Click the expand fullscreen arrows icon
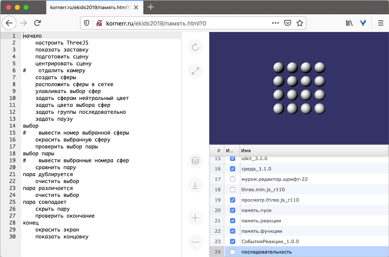The image size is (389, 257). coord(195,71)
